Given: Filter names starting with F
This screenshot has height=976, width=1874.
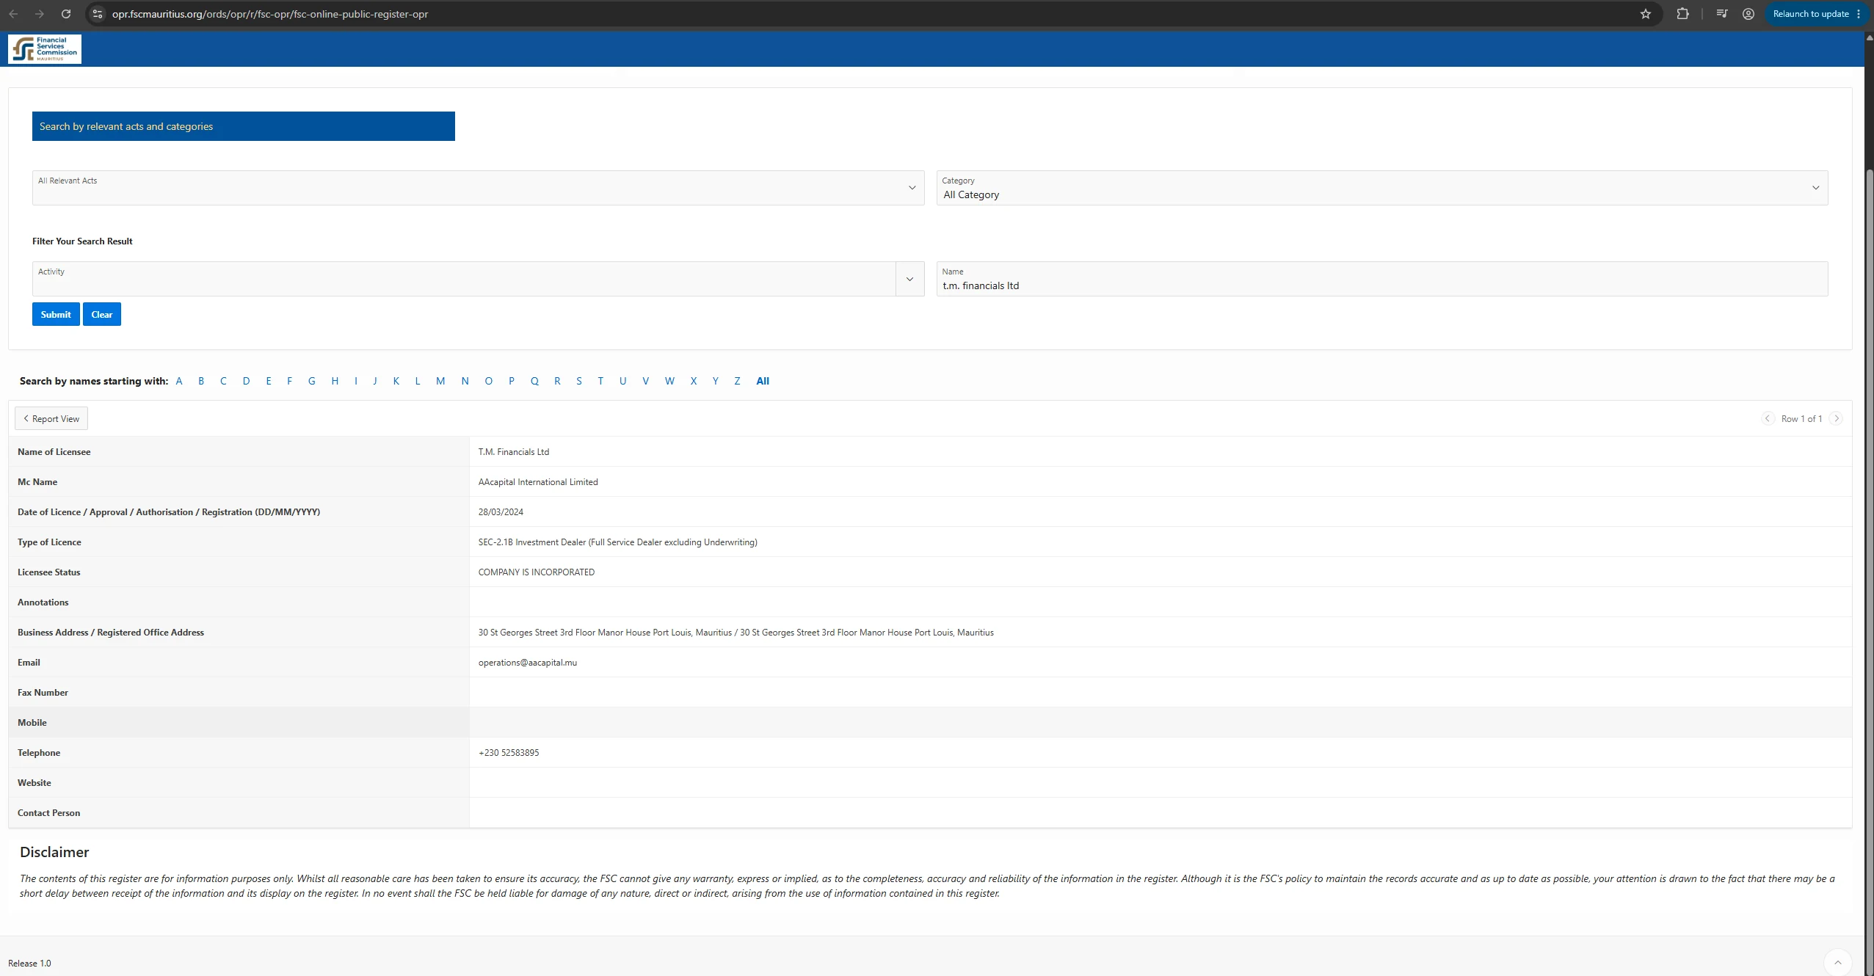Looking at the screenshot, I should (x=289, y=381).
